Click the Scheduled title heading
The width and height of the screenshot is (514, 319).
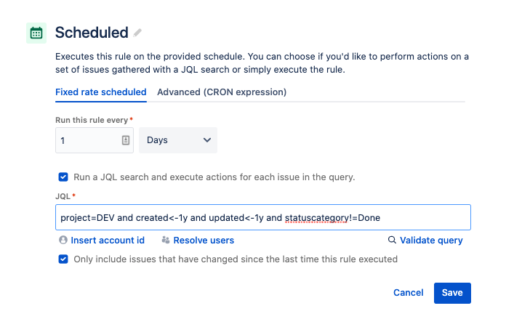[x=91, y=33]
